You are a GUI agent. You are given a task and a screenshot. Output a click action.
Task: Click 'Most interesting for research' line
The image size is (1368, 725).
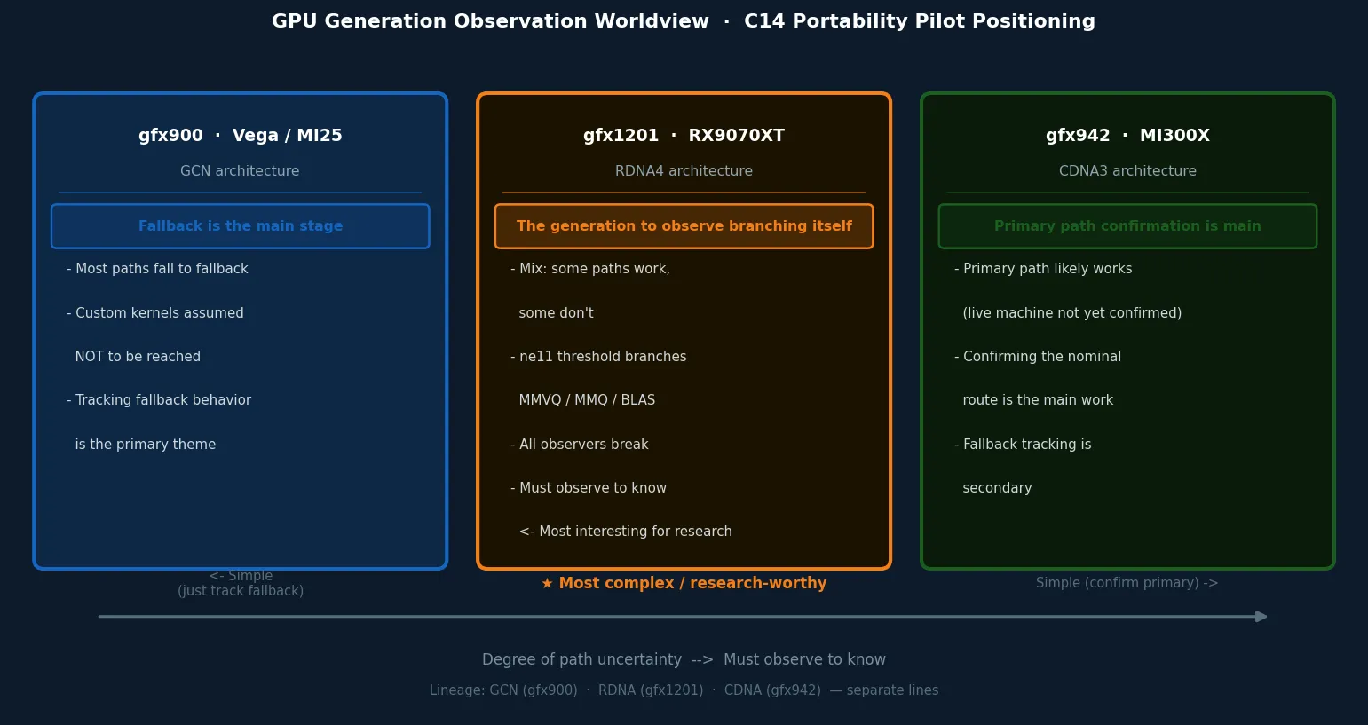tap(626, 532)
